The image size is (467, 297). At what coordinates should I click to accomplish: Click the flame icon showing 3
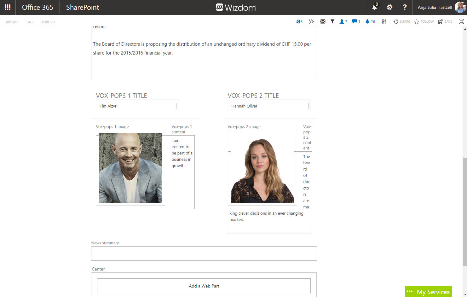tap(299, 21)
